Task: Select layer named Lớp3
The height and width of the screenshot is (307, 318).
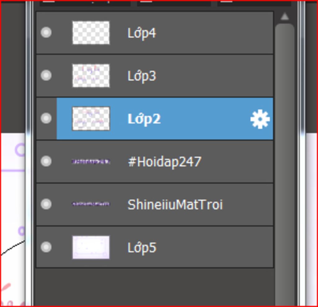Action: pos(142,76)
